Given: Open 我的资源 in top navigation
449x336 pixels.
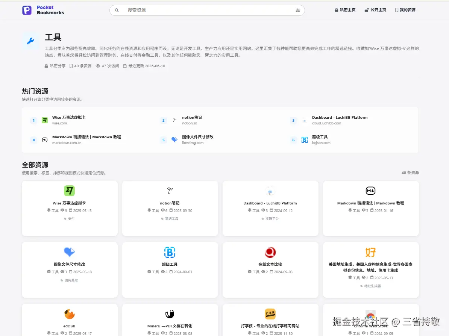Looking at the screenshot, I should pyautogui.click(x=405, y=10).
